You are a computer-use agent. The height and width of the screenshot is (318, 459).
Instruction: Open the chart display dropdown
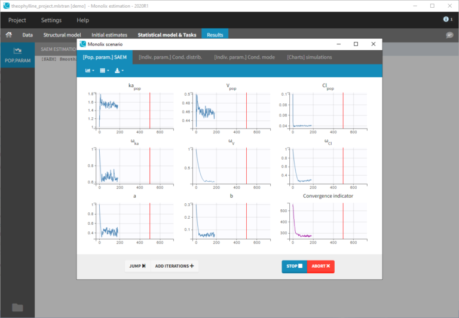(x=90, y=71)
